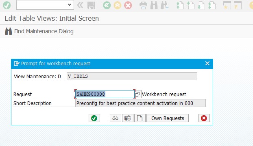The image size is (253, 146).
Task: Click the transport truck icon button
Action: point(128,118)
